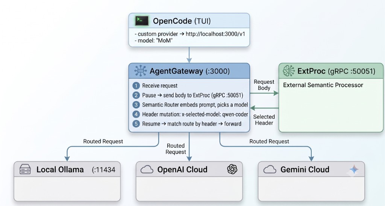
Task: Click the brain icon next to ExtProc
Action: coord(289,71)
